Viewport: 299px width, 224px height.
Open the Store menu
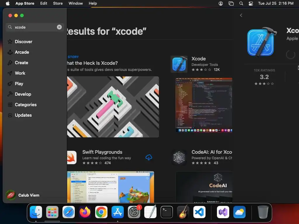click(x=58, y=3)
